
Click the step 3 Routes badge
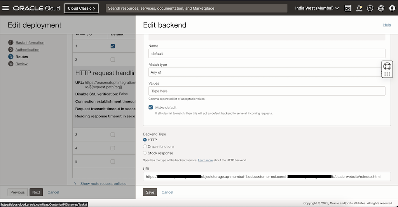(10, 57)
